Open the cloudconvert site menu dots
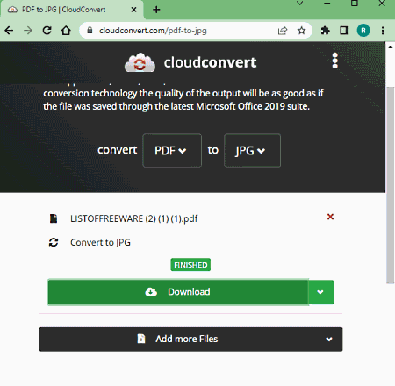Screen dimensions: 395x386 (335, 61)
